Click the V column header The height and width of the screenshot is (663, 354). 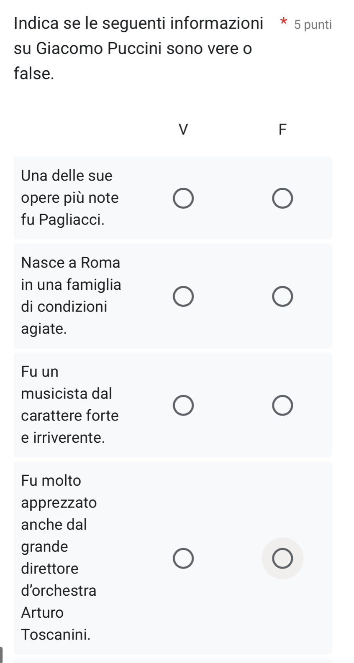[x=183, y=129]
